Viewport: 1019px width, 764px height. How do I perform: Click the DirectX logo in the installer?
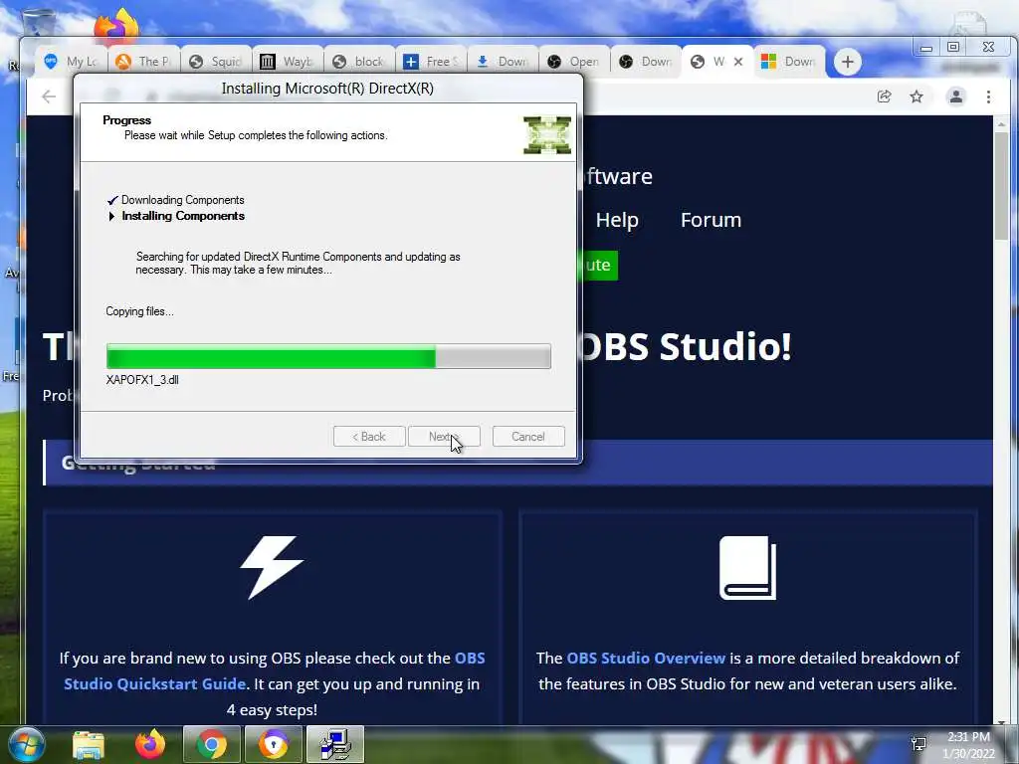click(547, 135)
